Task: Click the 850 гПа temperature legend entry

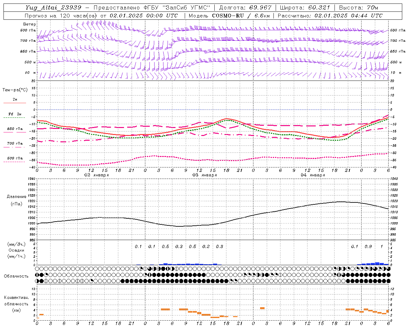Action: click(15, 129)
